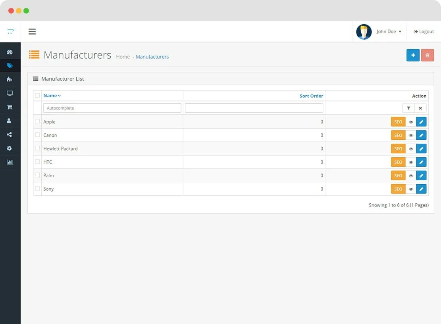Open the SEO button for Canon

pos(398,135)
